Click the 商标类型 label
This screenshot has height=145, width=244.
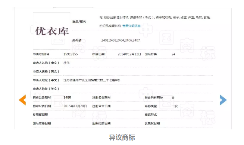(x=150, y=106)
